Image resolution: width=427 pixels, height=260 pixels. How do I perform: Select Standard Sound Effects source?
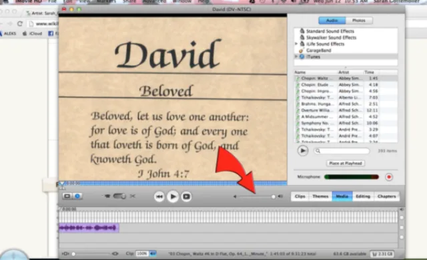330,31
